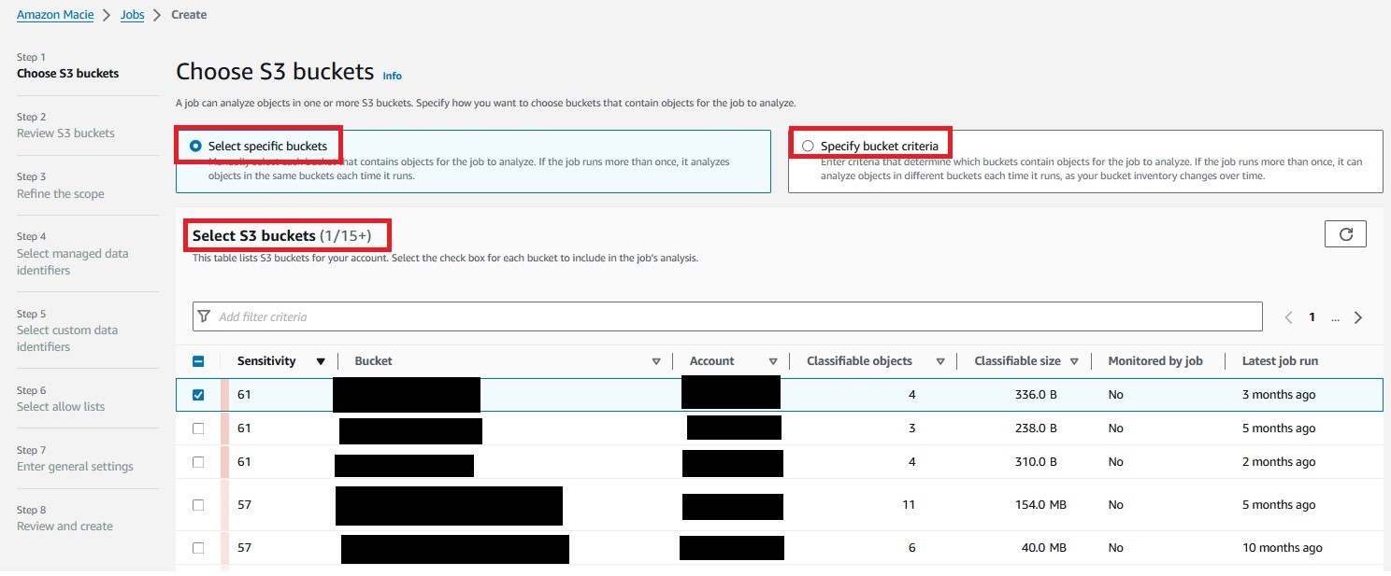Sort by Classifiable objects column arrow
Screen dimensions: 1391x576
[940, 361]
